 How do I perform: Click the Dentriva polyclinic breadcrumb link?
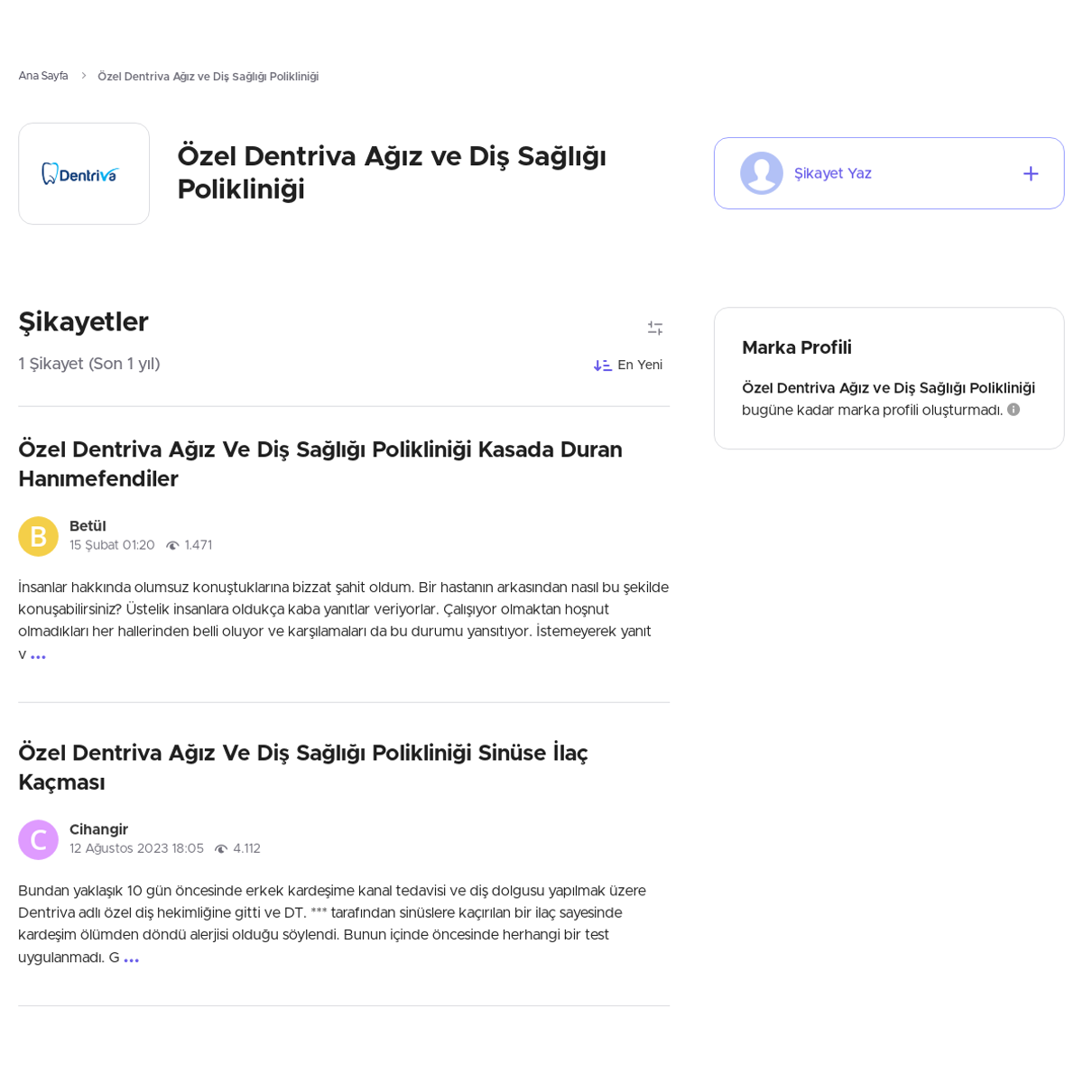(x=208, y=77)
